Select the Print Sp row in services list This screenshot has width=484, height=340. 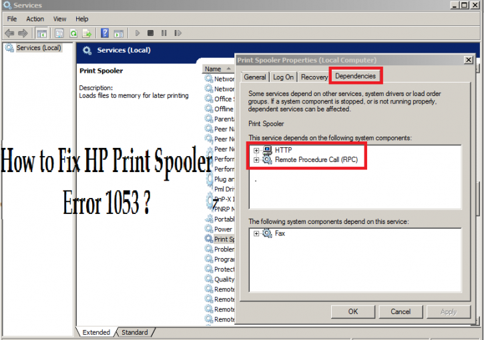click(220, 239)
